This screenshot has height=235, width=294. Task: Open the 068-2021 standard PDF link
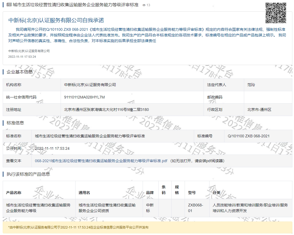pyautogui.click(x=101, y=161)
